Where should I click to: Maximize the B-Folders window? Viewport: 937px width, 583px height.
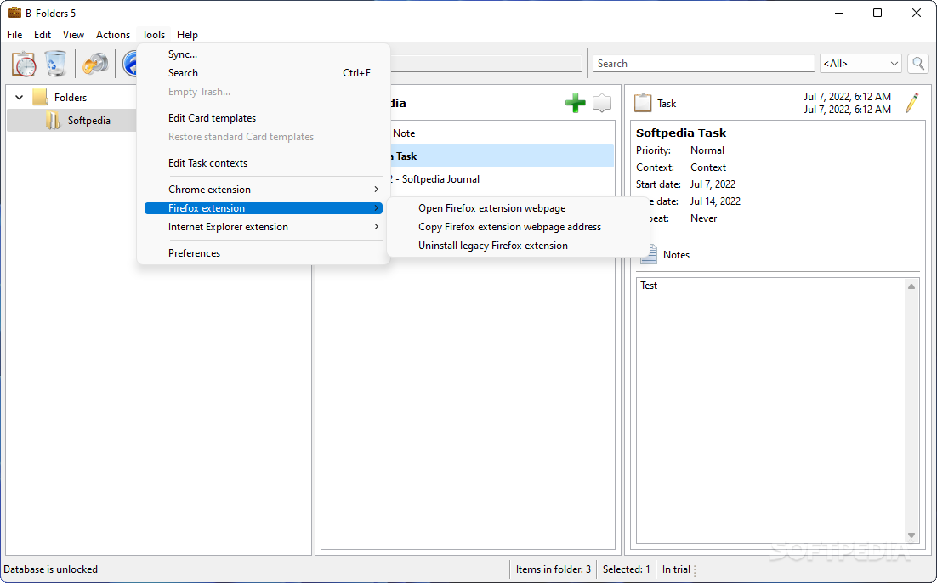point(877,13)
